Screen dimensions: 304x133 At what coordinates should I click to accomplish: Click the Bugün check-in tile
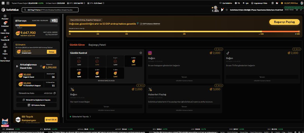click(115, 61)
